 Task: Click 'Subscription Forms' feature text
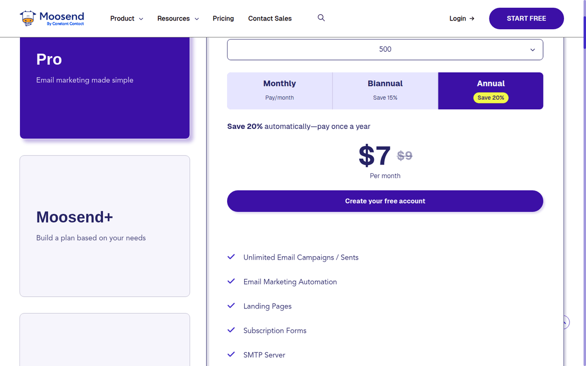[275, 330]
